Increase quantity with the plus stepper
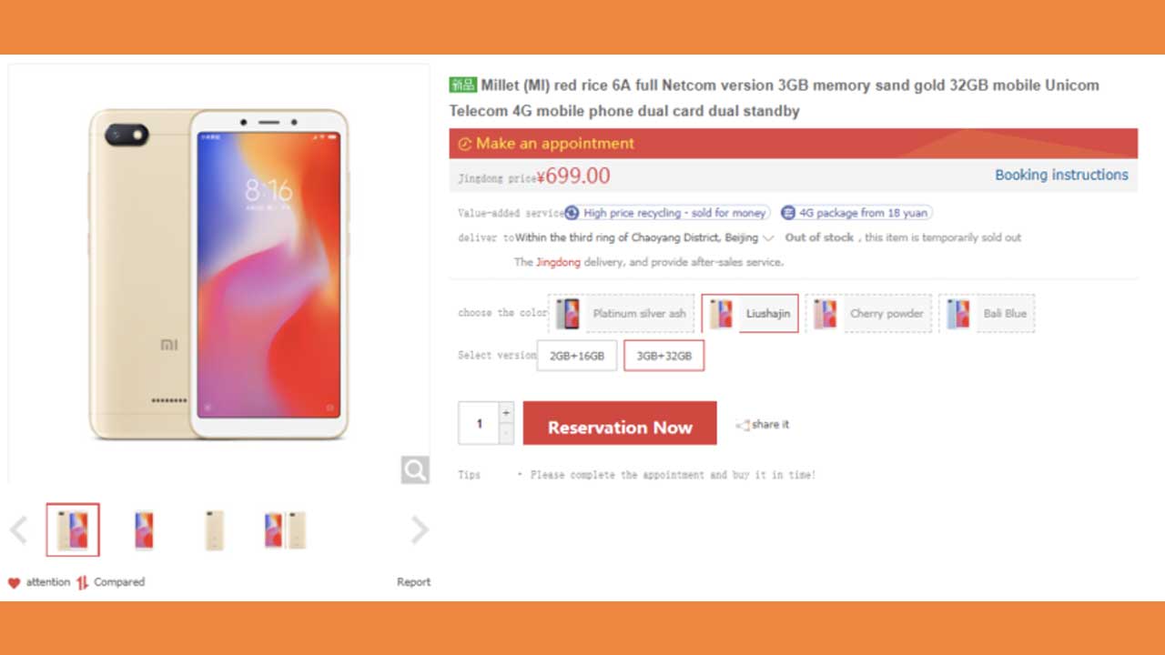Screen dimensions: 1165x655 [x=507, y=412]
